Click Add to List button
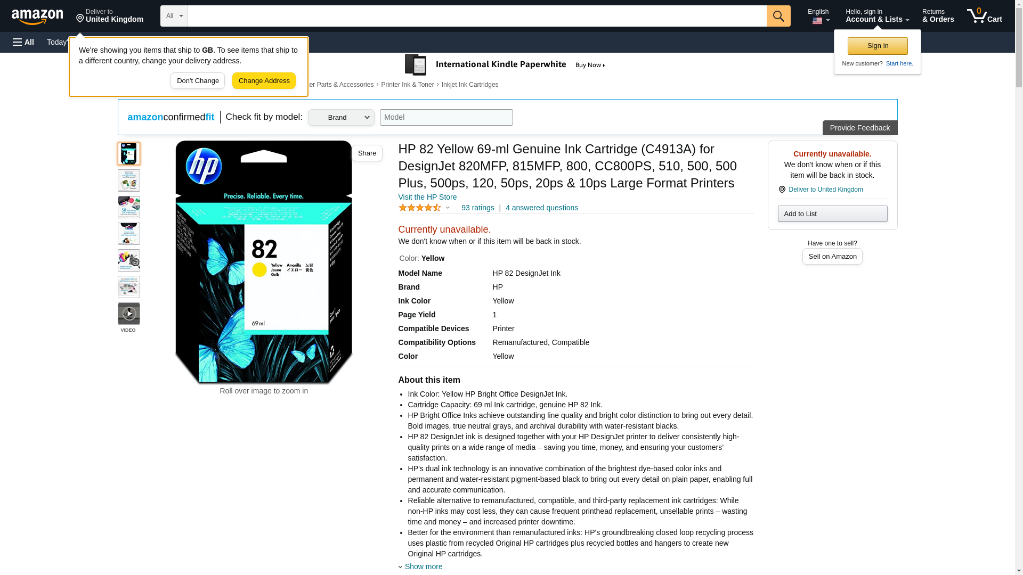This screenshot has height=575, width=1023. pos(832,214)
